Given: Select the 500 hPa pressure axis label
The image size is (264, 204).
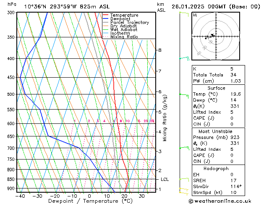Looking at the screenshot, I should click(12, 94).
